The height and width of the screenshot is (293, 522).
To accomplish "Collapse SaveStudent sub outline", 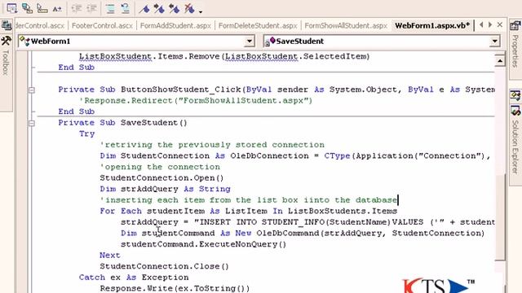I will (x=32, y=123).
